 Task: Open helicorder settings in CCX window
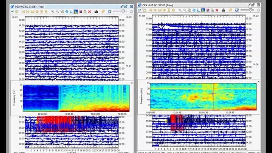click(x=139, y=10)
